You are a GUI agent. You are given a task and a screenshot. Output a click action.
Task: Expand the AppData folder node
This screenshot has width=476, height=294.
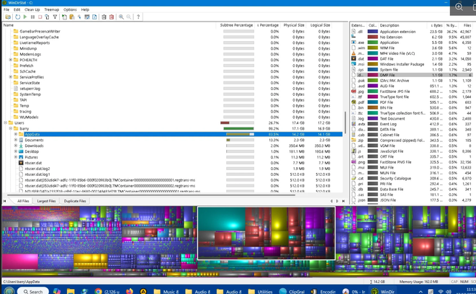(x=16, y=134)
